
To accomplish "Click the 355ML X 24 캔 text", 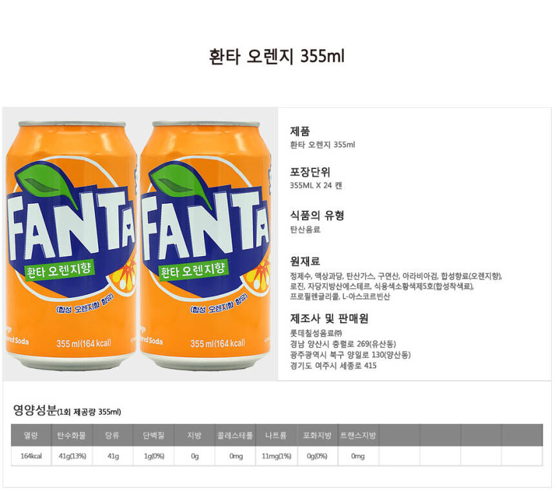I will click(316, 185).
